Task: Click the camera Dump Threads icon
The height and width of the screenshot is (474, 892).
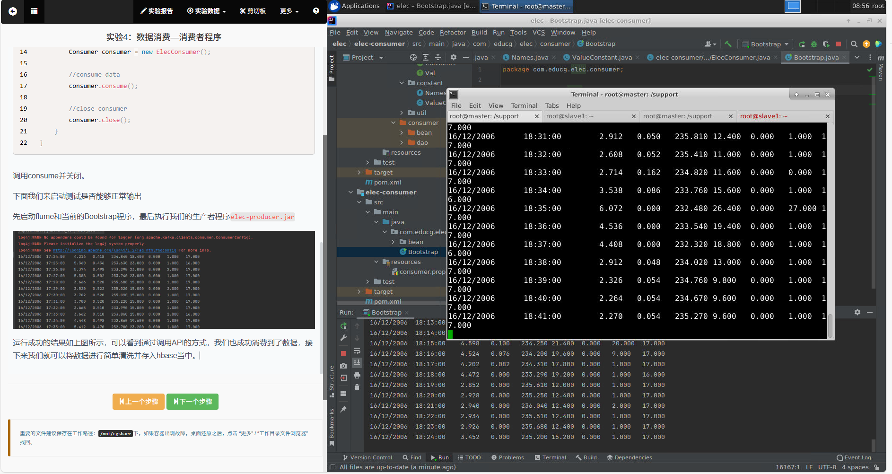Action: click(x=343, y=366)
